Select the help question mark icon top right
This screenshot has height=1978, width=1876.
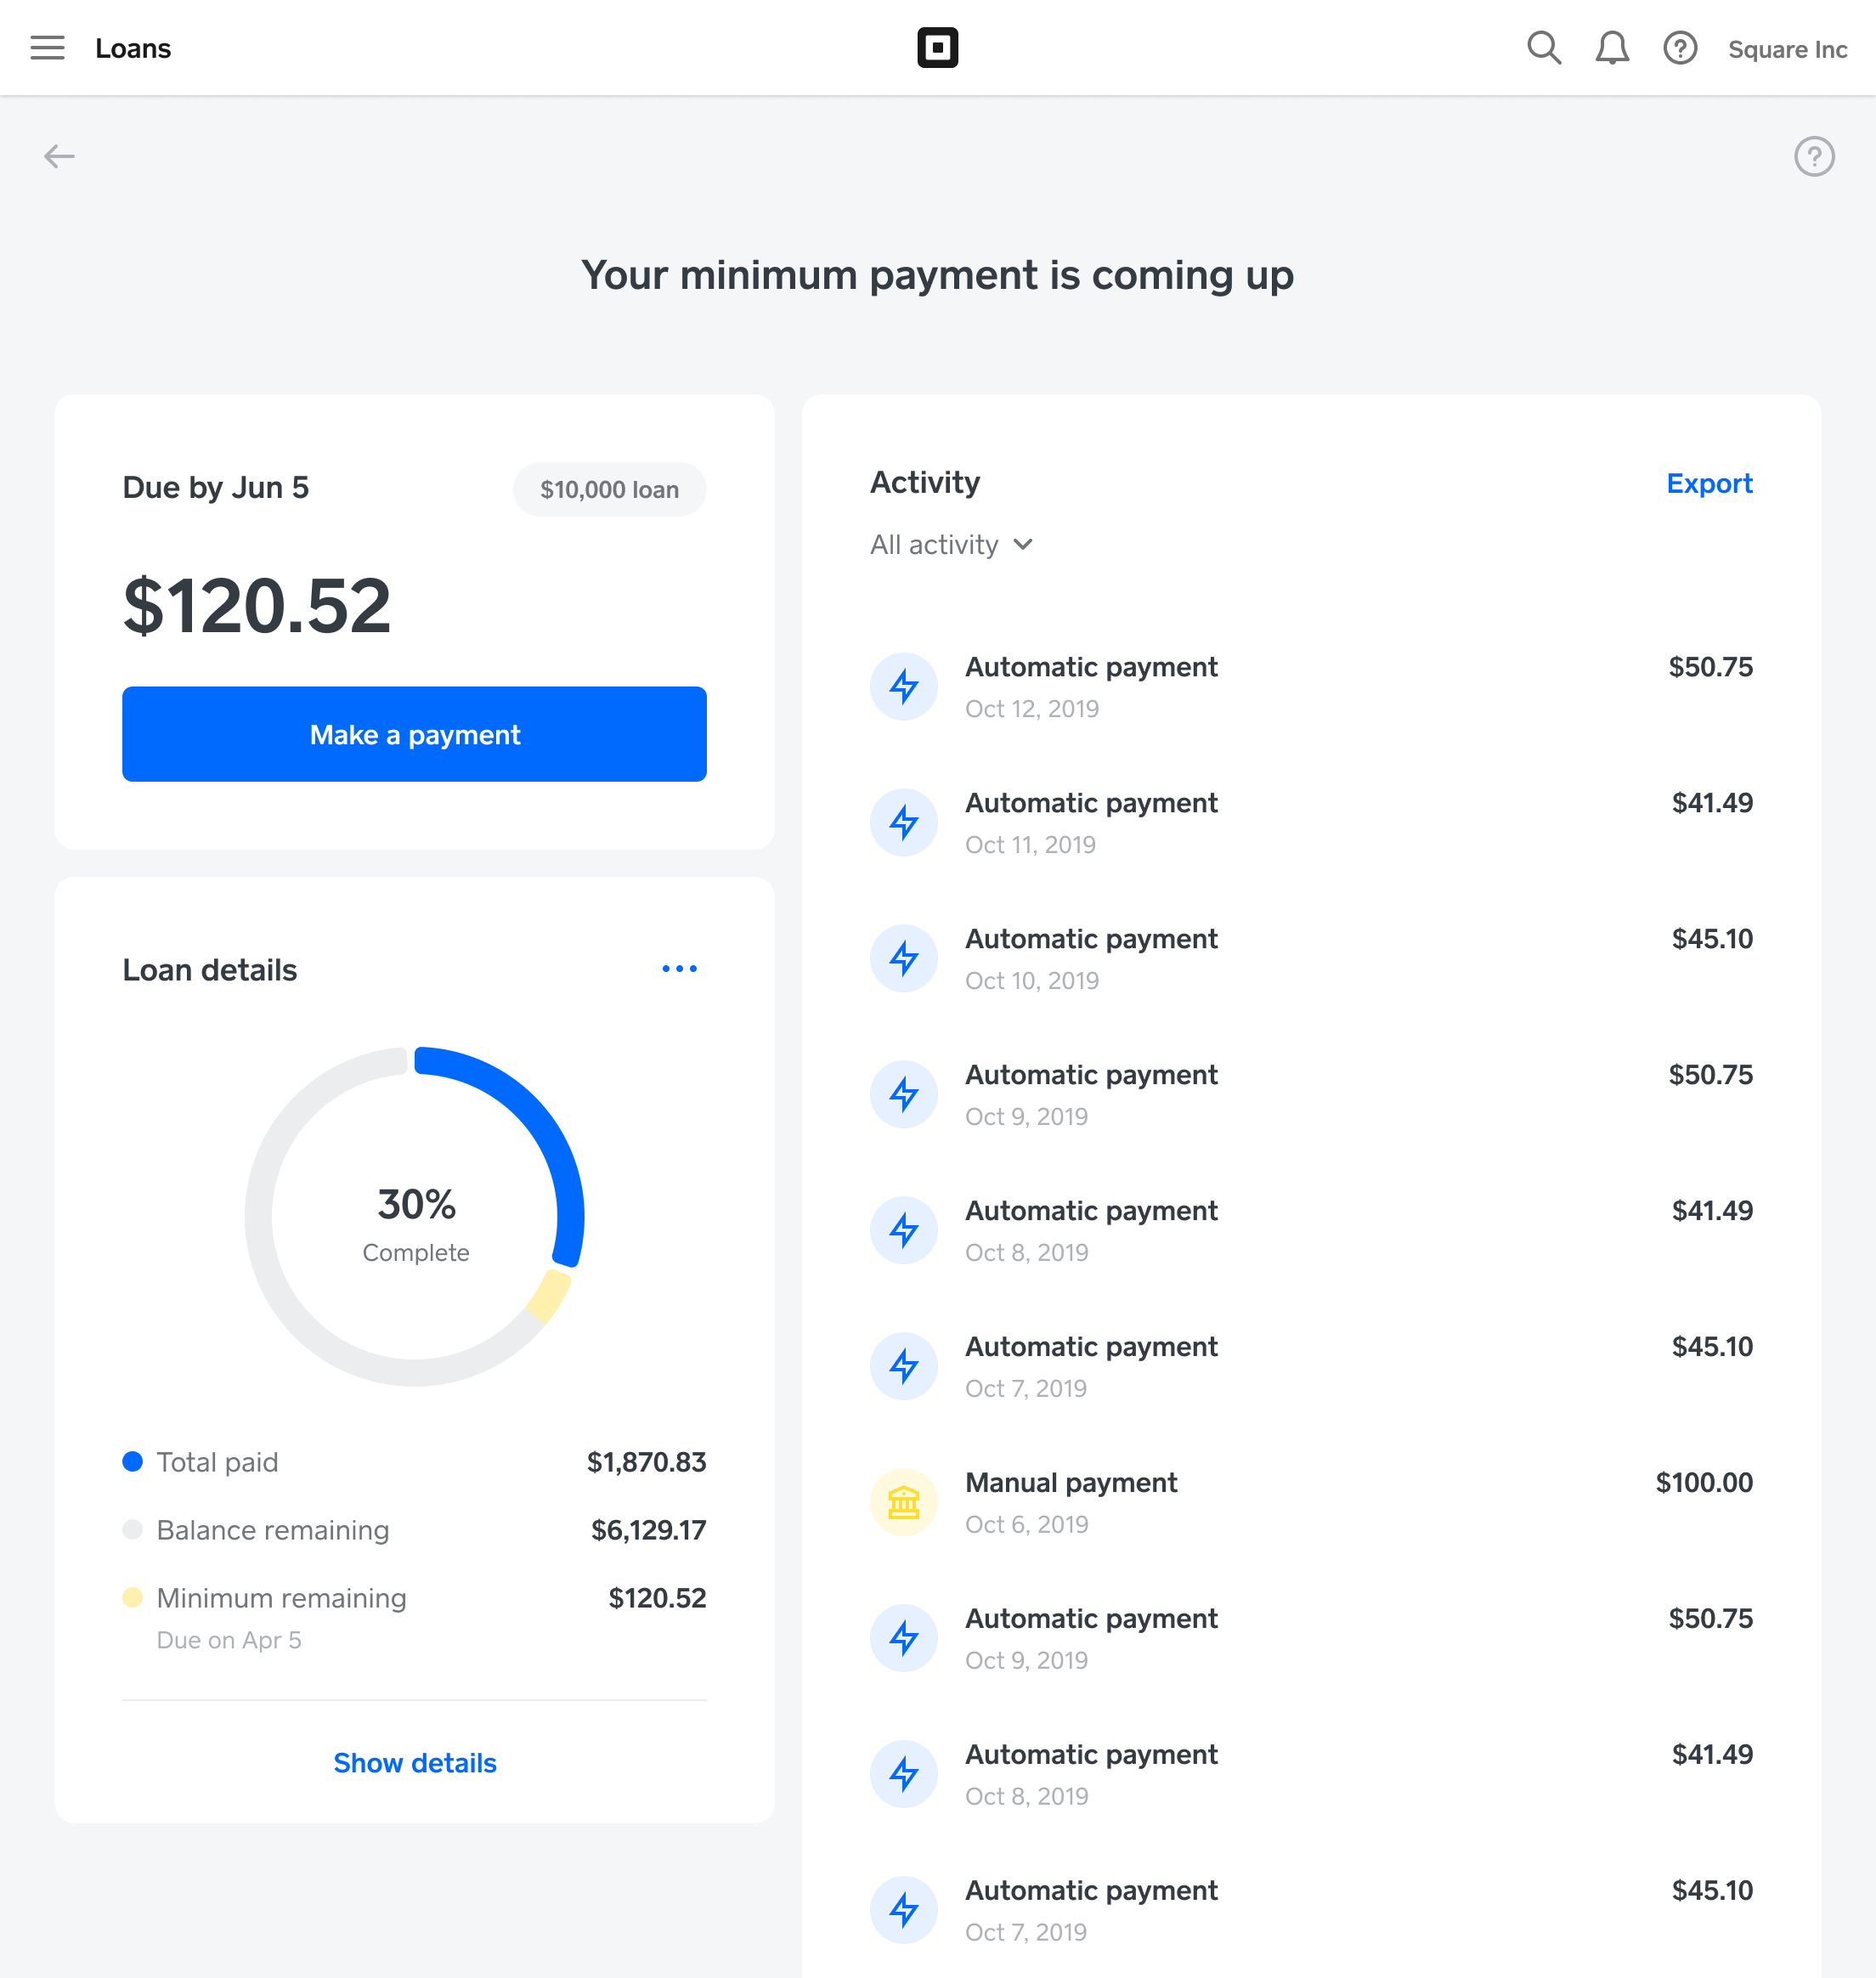coord(1679,48)
